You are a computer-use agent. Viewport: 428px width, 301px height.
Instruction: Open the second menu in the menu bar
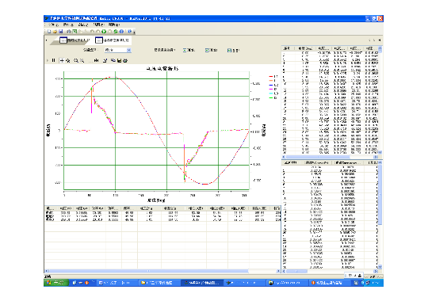pos(68,25)
